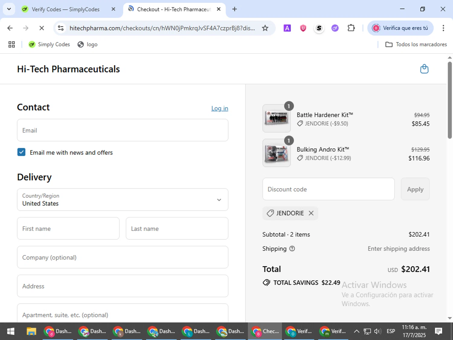Close the Verify Codes tab
The width and height of the screenshot is (453, 340).
tap(113, 9)
